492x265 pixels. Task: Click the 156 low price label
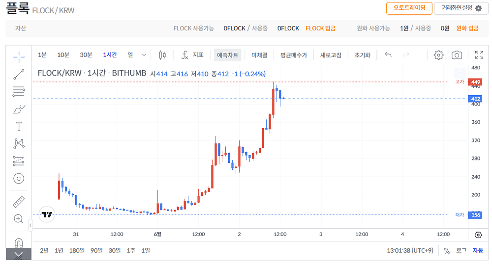[x=475, y=215]
